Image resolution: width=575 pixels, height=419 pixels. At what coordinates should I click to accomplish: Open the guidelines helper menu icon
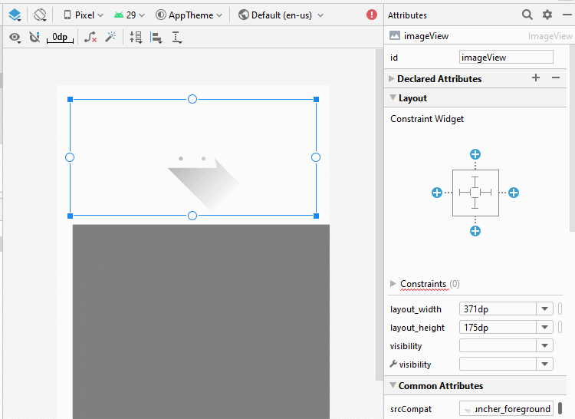click(177, 38)
